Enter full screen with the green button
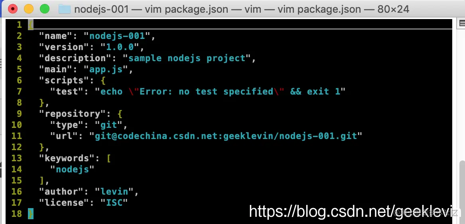Screen dimensions: 465x224 (x=45, y=9)
